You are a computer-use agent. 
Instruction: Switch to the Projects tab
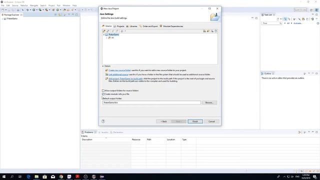(119, 26)
